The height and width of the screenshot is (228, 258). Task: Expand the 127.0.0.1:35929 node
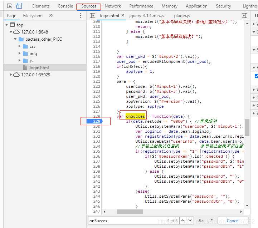[11, 75]
